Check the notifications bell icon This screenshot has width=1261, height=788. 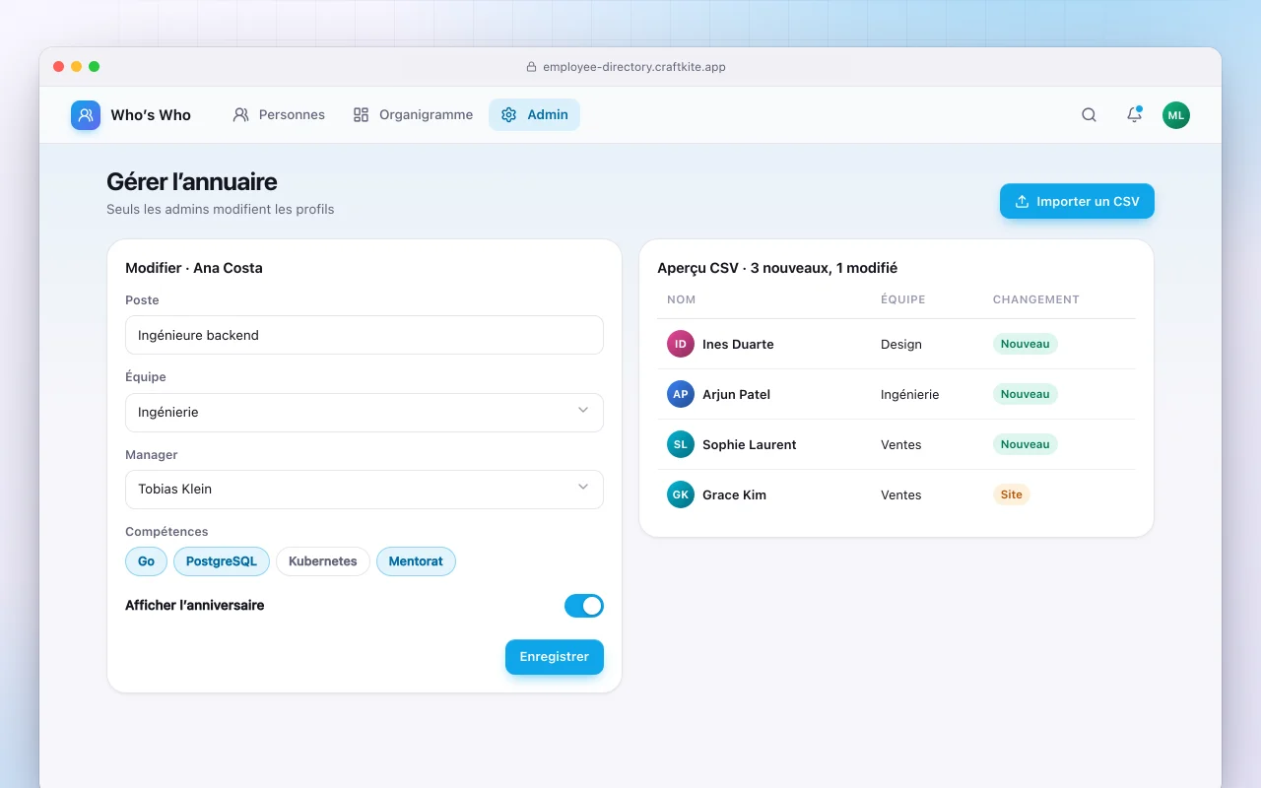pyautogui.click(x=1134, y=114)
